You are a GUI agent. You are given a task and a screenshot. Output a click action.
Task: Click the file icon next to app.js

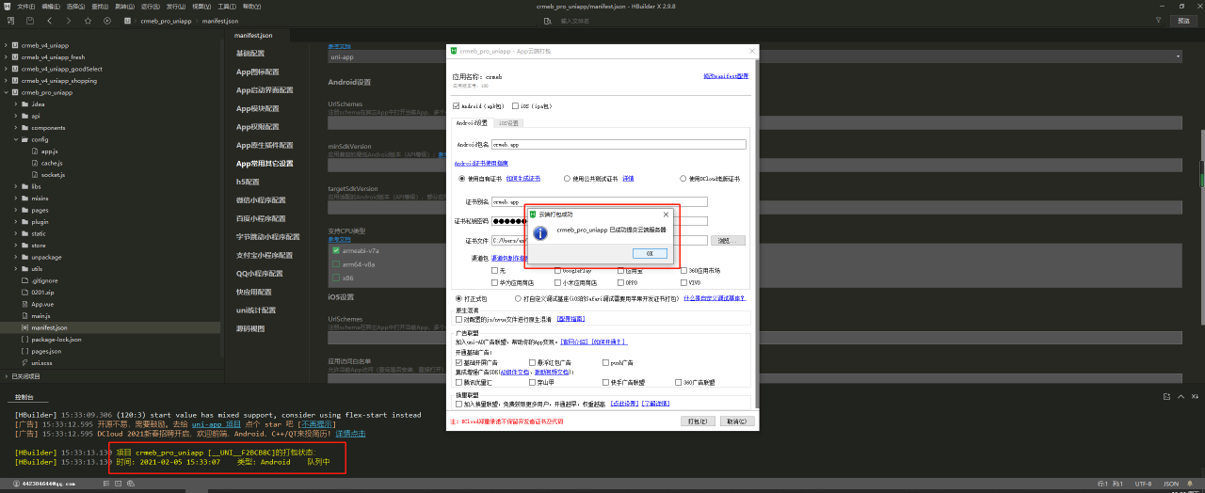point(35,151)
